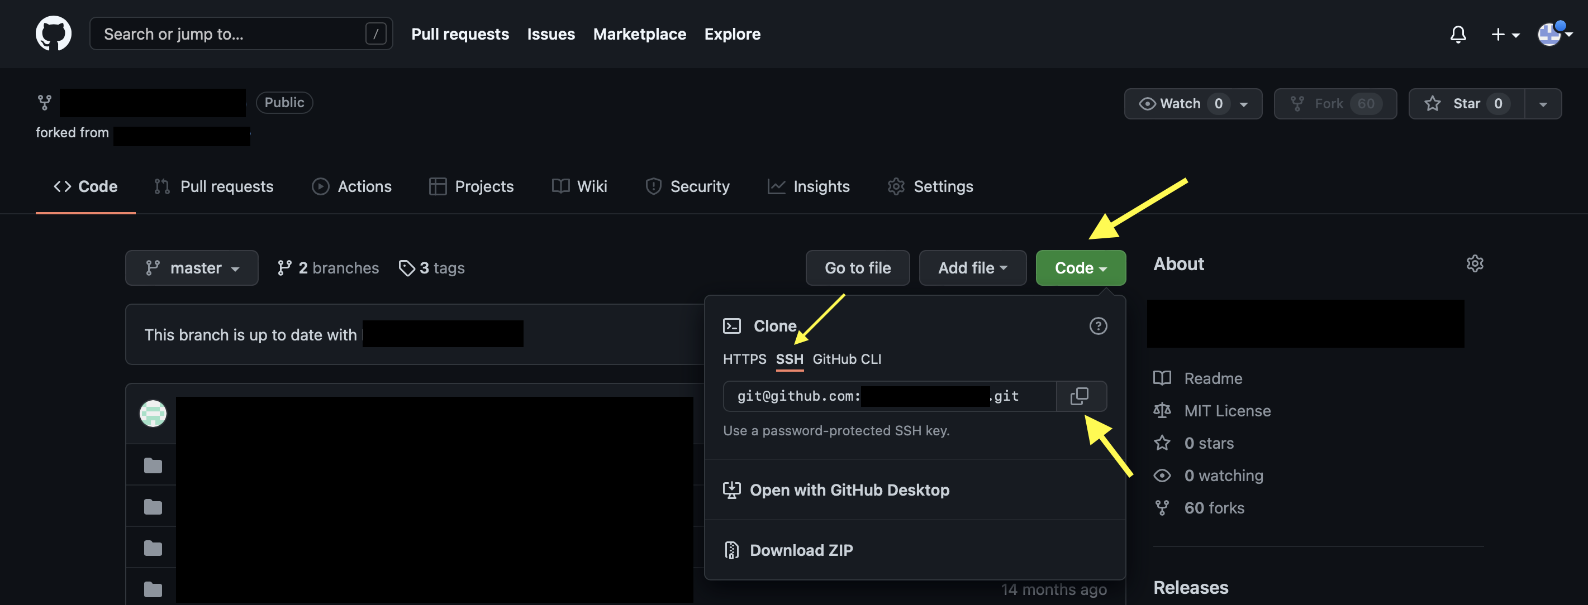This screenshot has width=1588, height=605.
Task: Open the notifications bell
Action: (x=1458, y=35)
